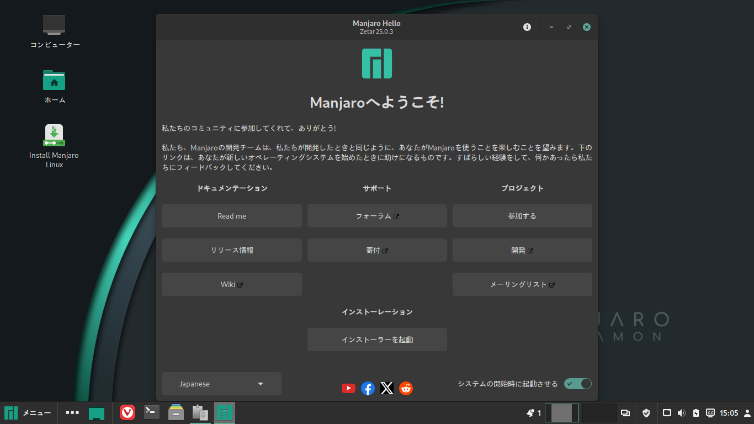Show desktop using the green panel icon
Viewport: 754px width, 424px height.
click(x=97, y=413)
